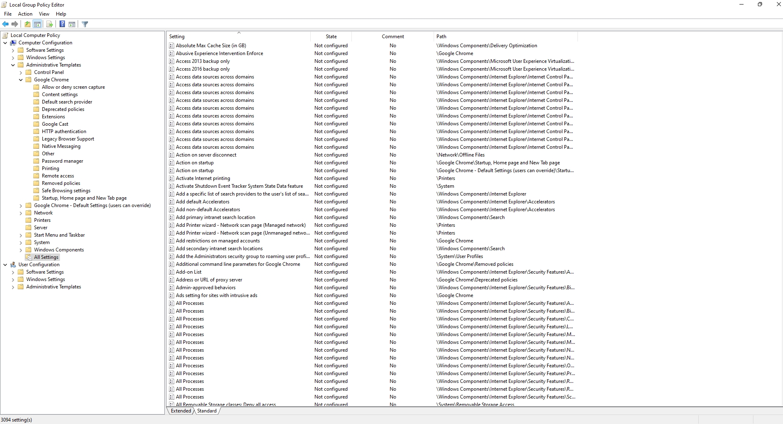Collapse the User Configuration node
The image size is (783, 424).
(x=5, y=265)
